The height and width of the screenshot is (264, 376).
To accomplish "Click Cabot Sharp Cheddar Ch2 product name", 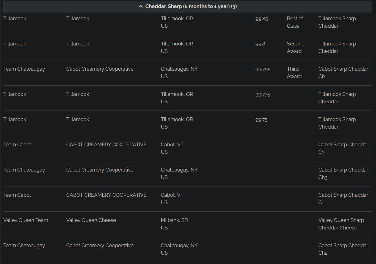I will tap(343, 249).
